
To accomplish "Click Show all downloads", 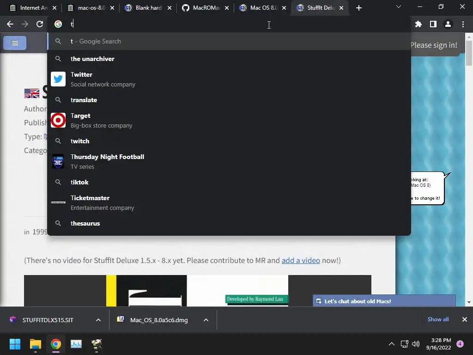I will tap(438, 319).
